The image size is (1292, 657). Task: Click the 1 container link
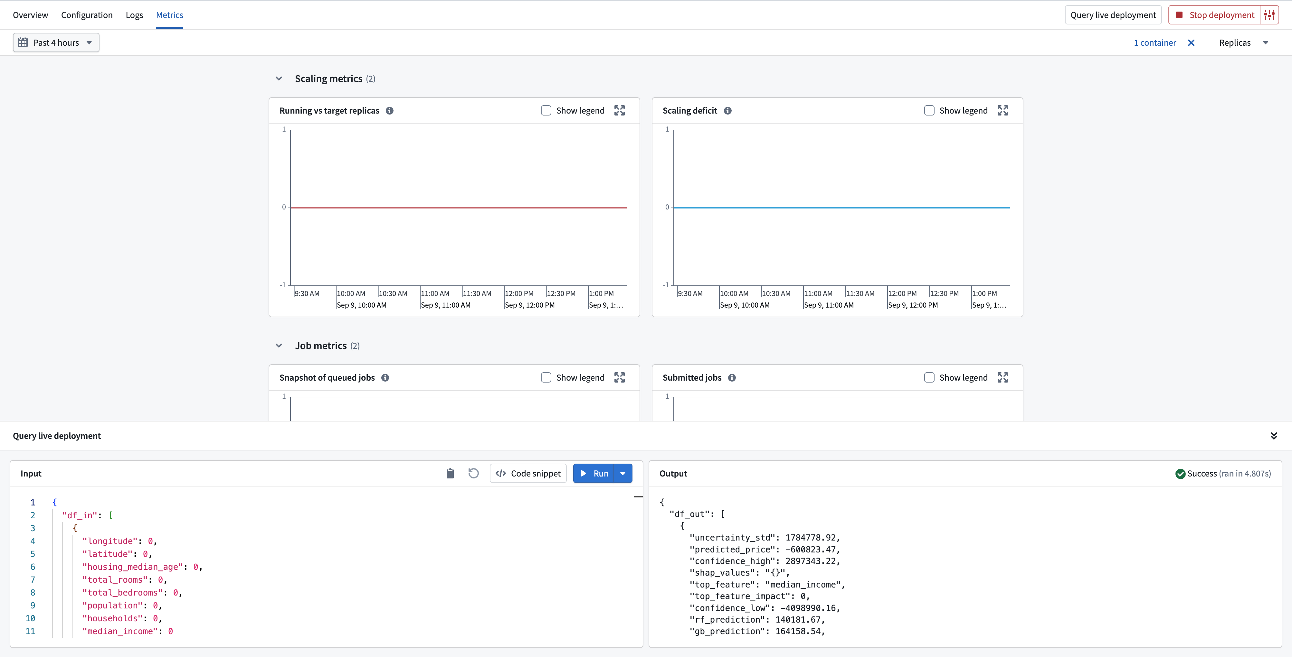coord(1155,42)
